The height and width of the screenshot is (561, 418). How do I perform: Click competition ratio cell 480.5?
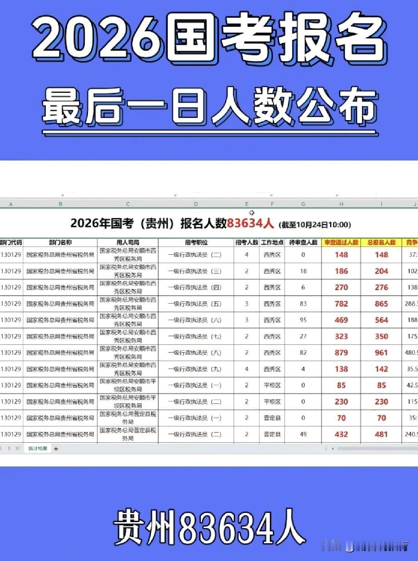click(x=410, y=353)
